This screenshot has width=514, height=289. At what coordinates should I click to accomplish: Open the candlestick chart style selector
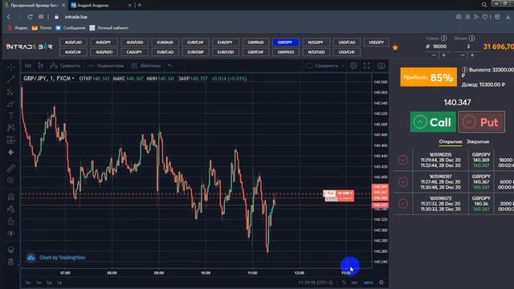coord(40,66)
